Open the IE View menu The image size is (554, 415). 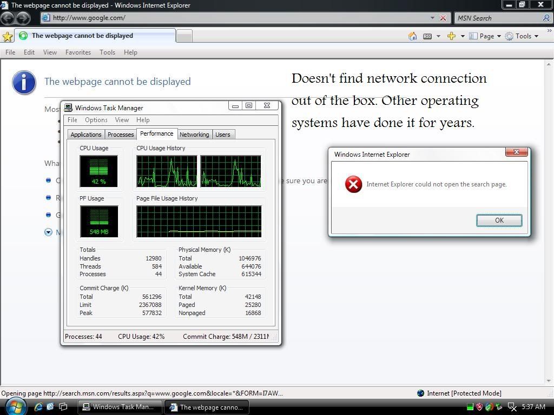(x=50, y=52)
